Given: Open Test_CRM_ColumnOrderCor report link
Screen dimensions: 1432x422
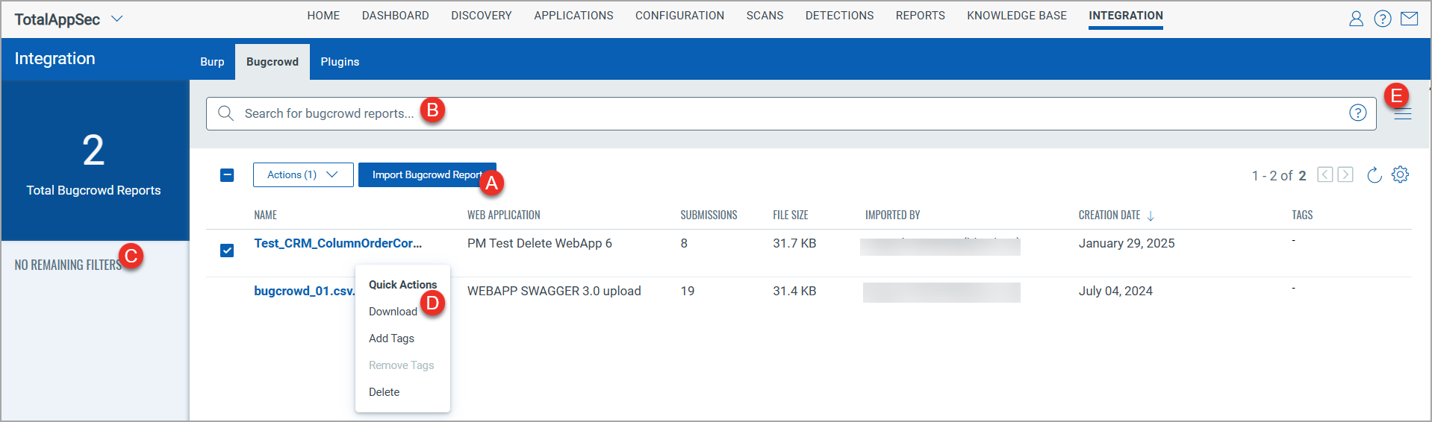Looking at the screenshot, I should [337, 243].
